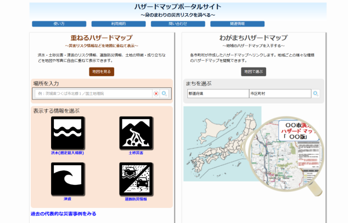This screenshot has height=223, width=348.
Task: Open the 道路防災情報 road disaster icon
Action: pyautogui.click(x=136, y=179)
